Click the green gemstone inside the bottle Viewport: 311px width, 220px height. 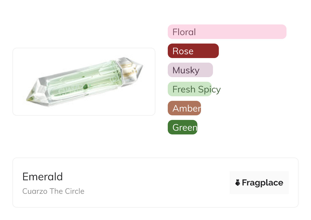(x=86, y=87)
